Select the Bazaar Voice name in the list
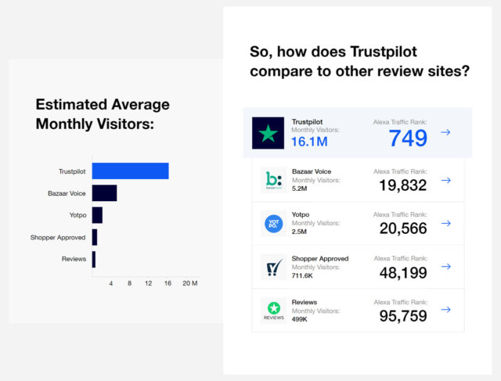 (312, 171)
